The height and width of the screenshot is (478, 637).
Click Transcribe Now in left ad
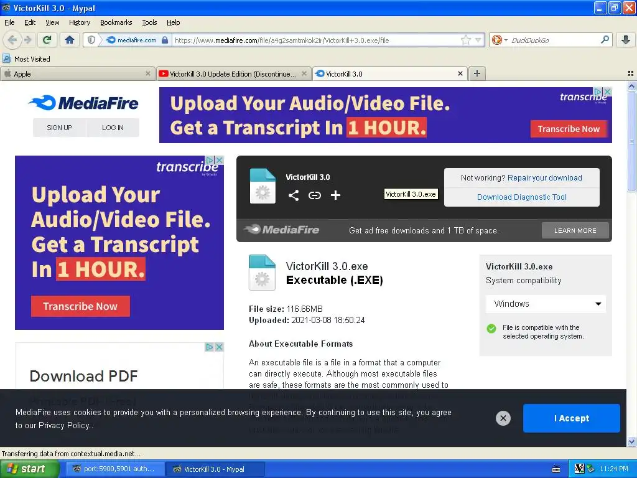click(x=80, y=306)
